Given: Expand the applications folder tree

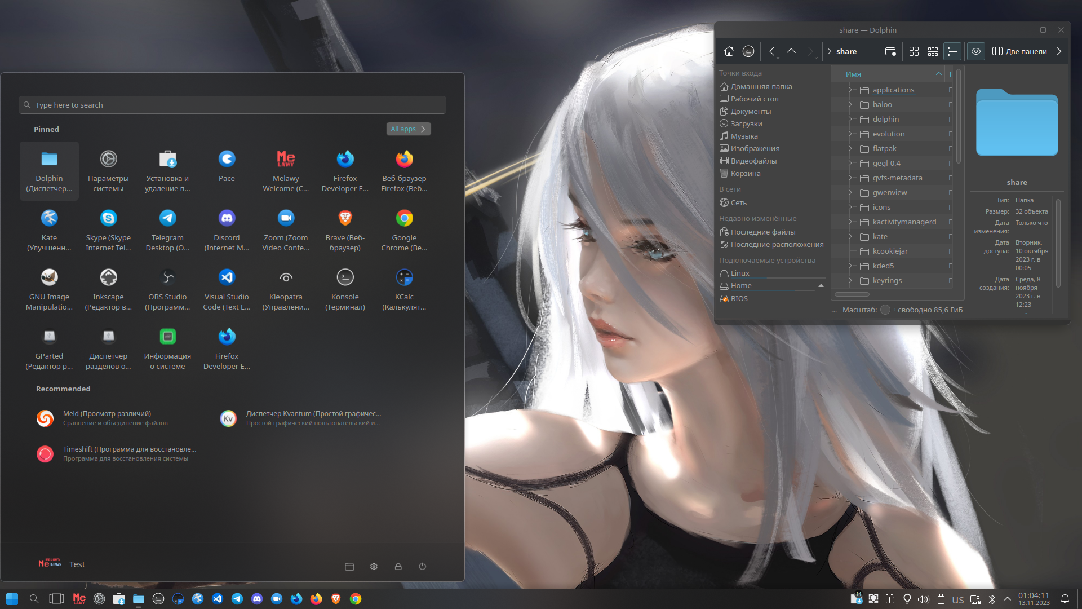Looking at the screenshot, I should (850, 90).
